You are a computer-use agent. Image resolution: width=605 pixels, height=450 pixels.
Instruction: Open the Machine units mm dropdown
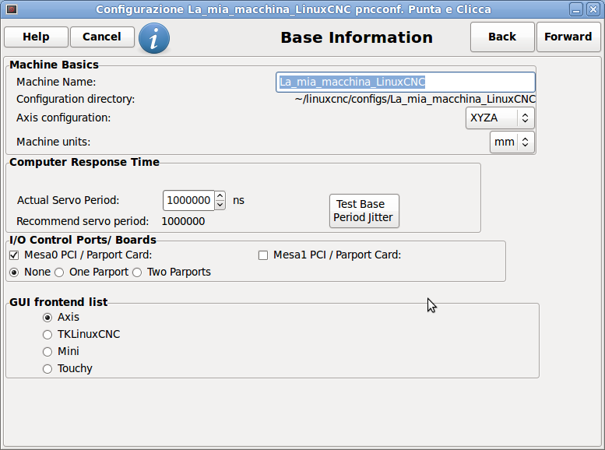512,142
